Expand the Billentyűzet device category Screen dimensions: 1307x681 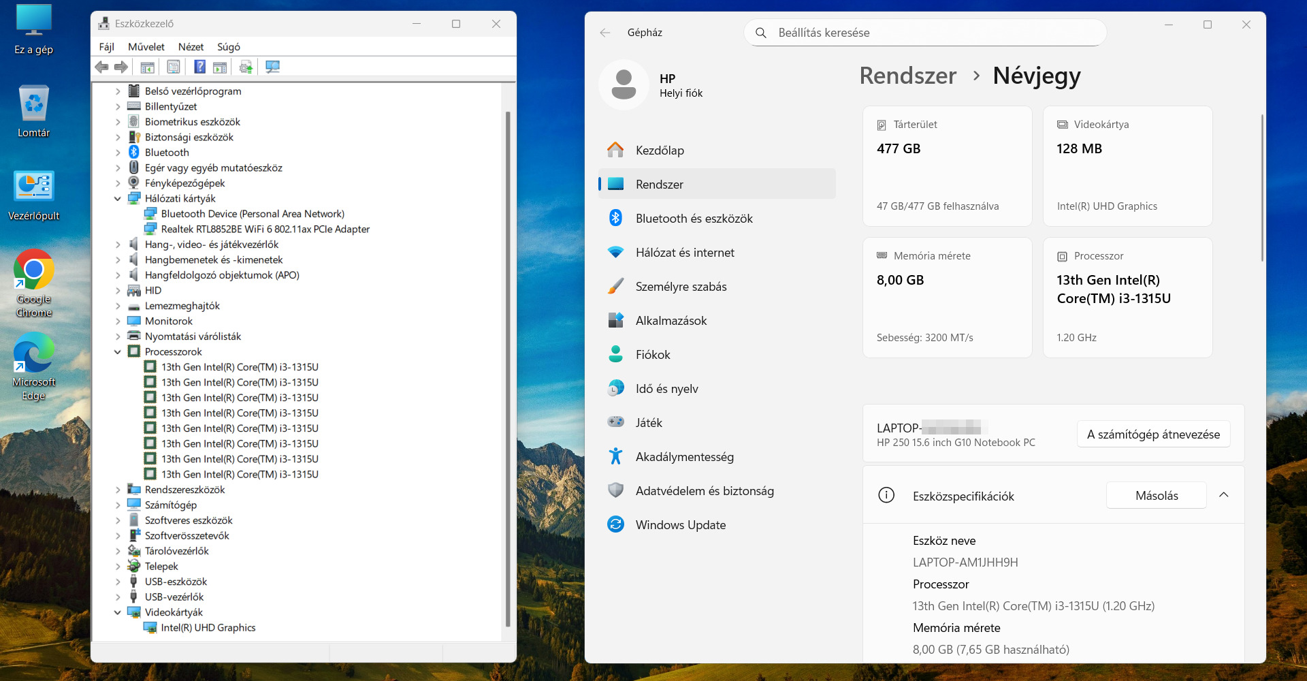pos(118,106)
